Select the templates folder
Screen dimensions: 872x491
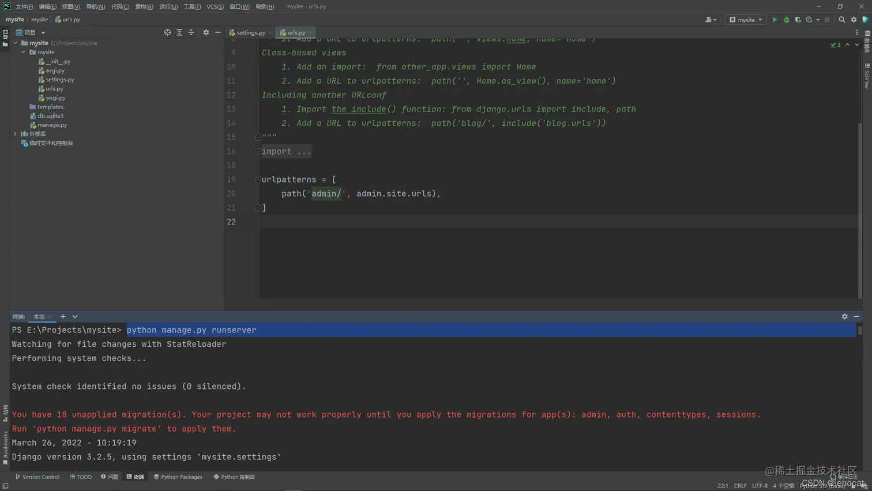point(47,107)
